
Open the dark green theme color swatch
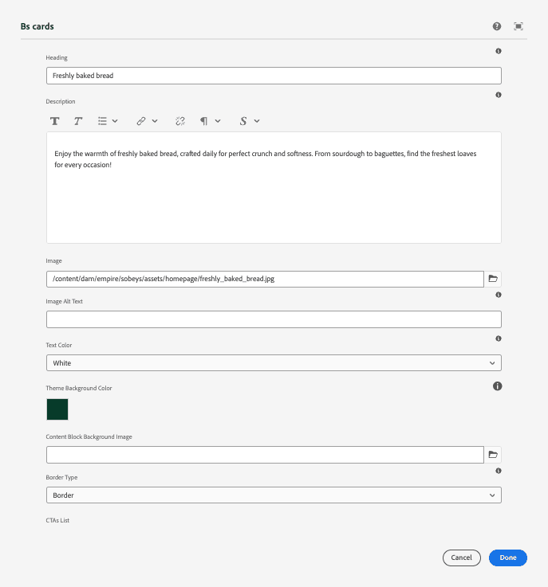pos(57,409)
